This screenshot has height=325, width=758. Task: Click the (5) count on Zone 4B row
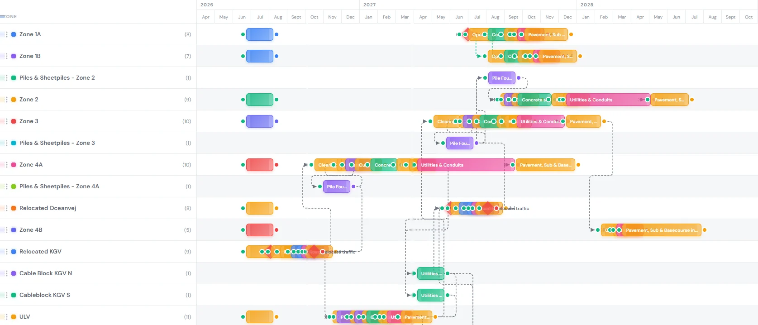187,230
